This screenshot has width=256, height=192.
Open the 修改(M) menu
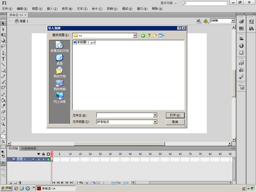click(x=67, y=9)
